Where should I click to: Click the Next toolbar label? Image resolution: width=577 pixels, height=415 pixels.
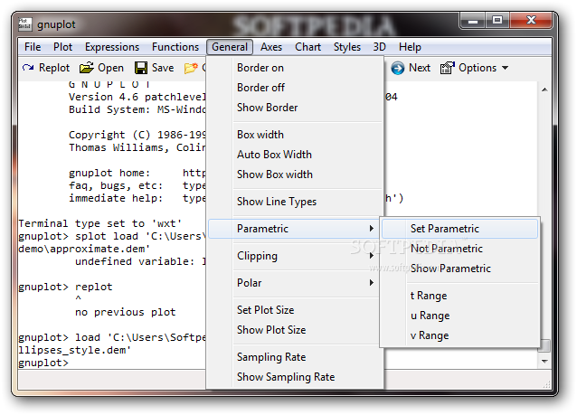[420, 68]
